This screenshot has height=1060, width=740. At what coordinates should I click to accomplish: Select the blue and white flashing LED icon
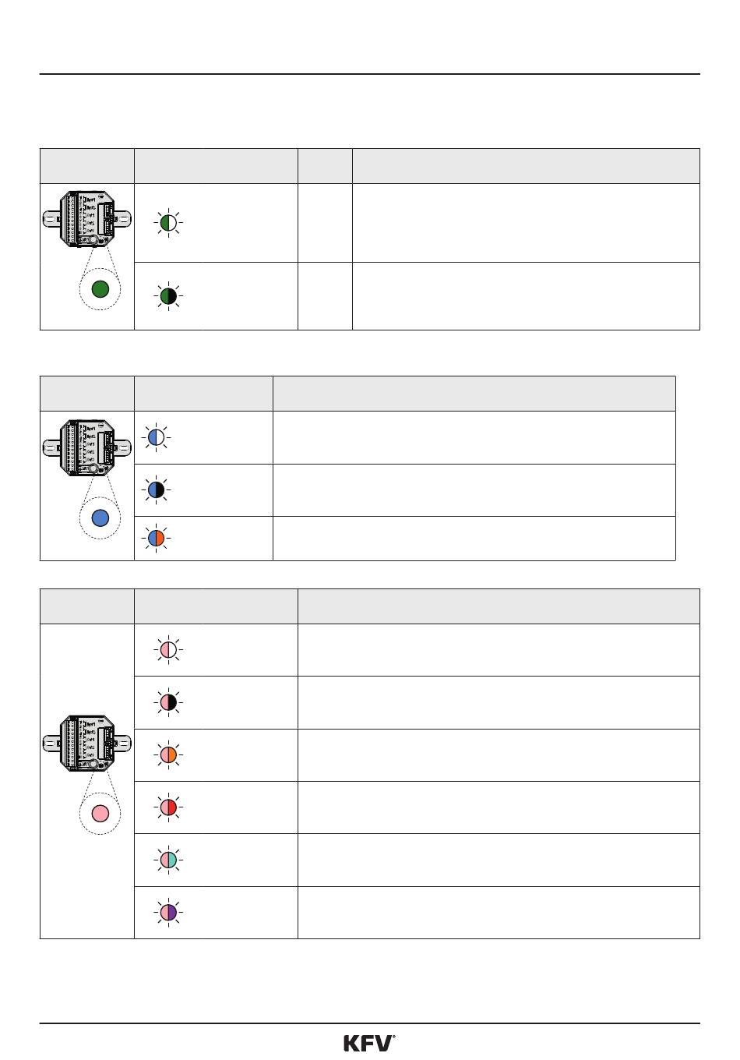click(x=156, y=438)
